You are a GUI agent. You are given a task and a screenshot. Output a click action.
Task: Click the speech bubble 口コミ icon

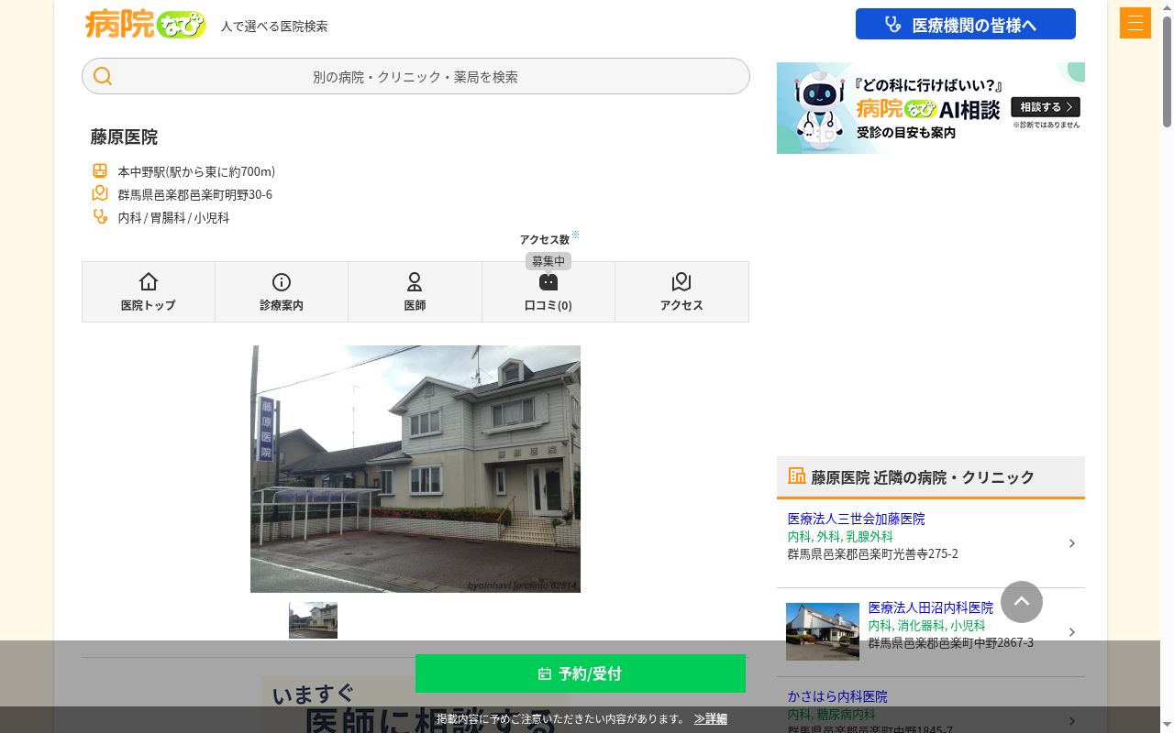point(548,282)
